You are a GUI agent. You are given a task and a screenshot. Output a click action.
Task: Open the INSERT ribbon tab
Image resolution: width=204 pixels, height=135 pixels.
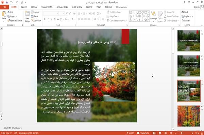pos(24,7)
